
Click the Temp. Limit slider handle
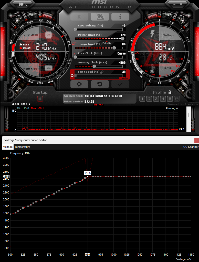114,48
